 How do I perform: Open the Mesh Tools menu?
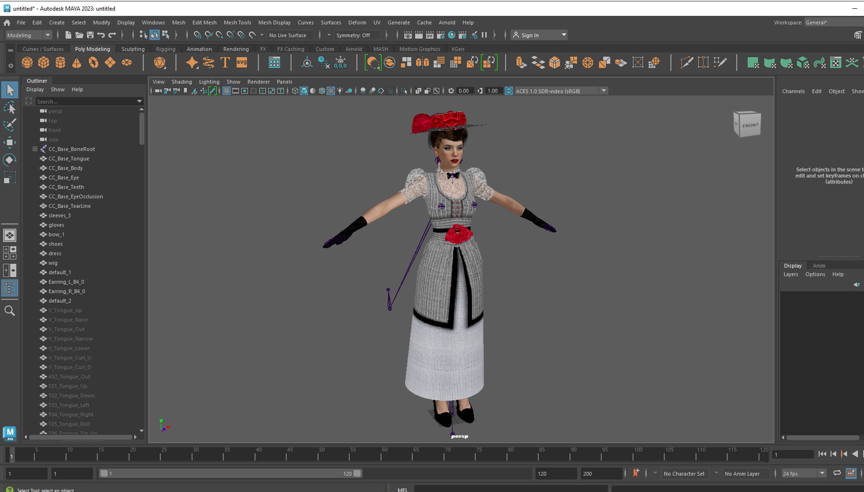(237, 22)
